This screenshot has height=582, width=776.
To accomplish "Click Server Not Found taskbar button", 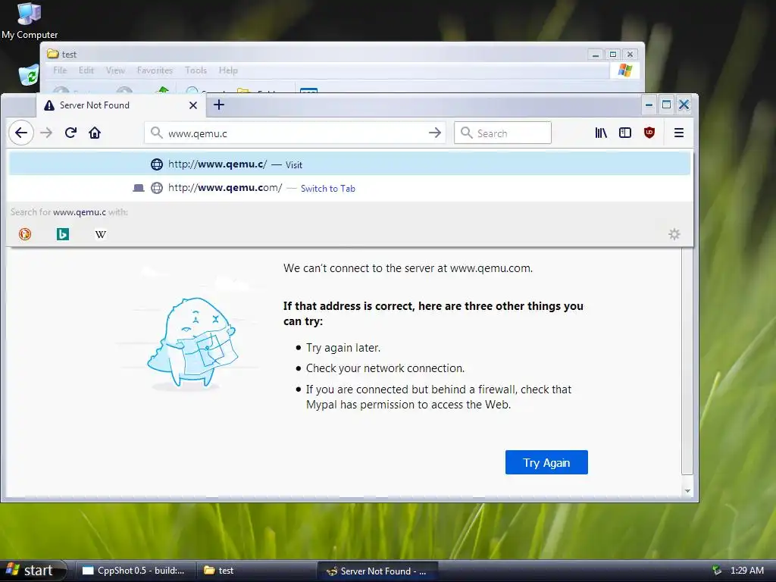I will pos(377,571).
